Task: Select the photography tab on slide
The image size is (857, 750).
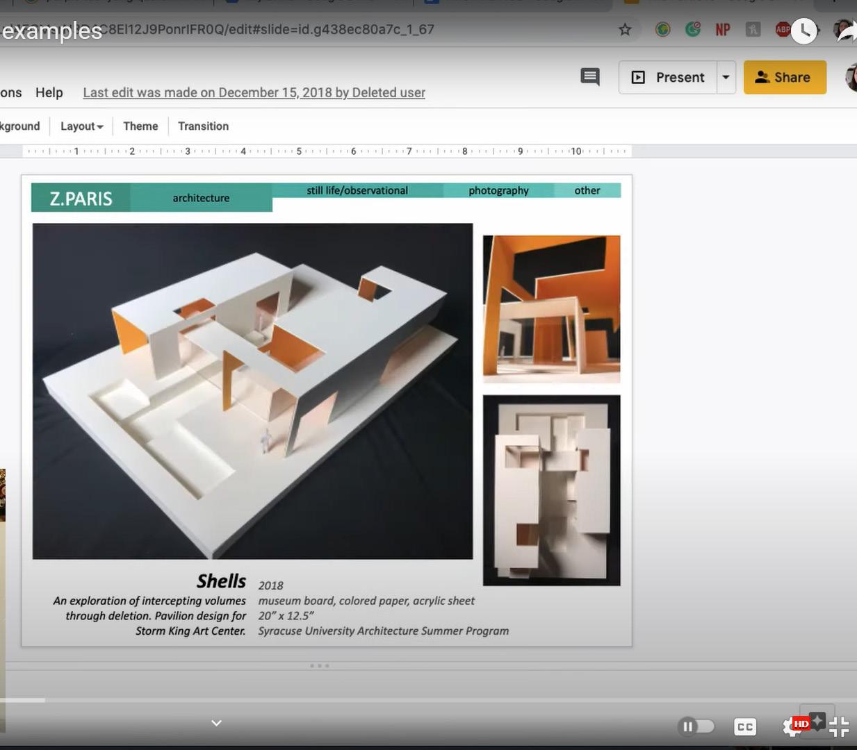Action: [498, 190]
